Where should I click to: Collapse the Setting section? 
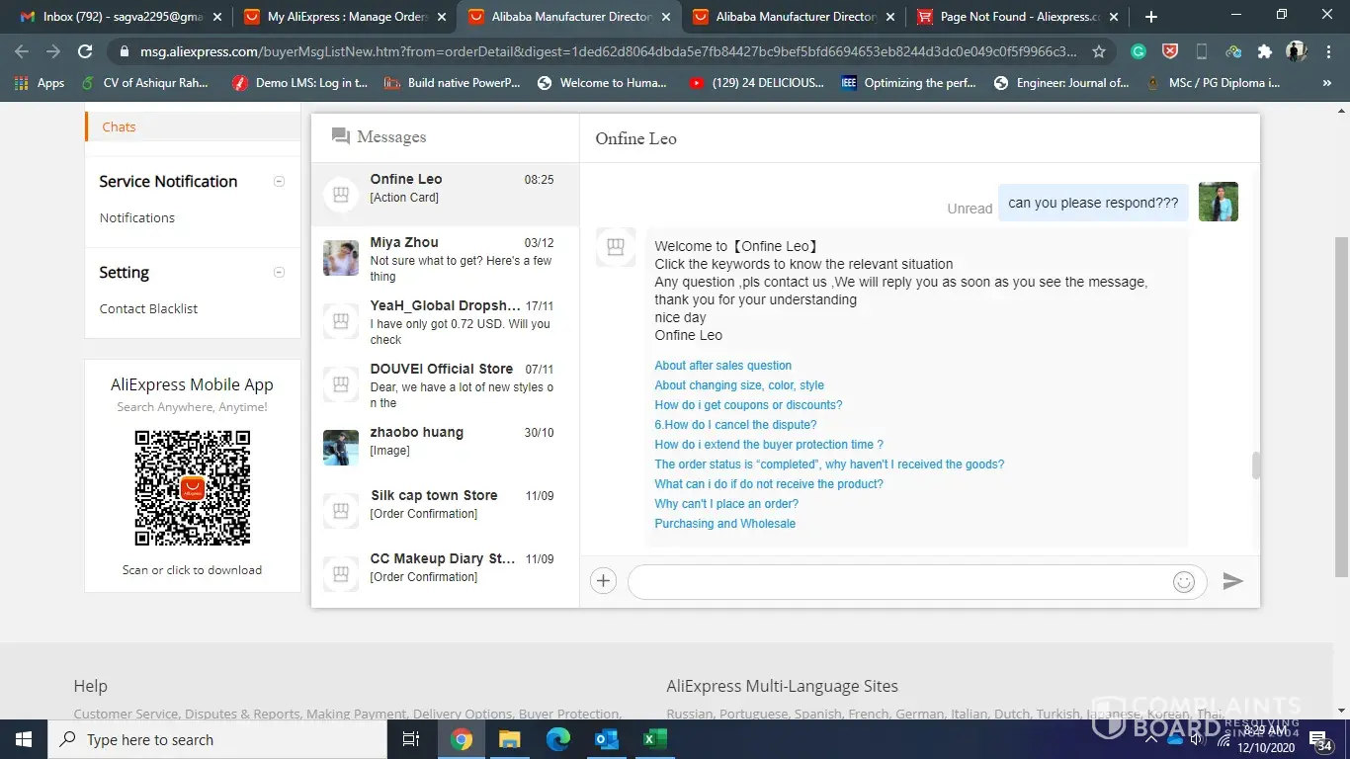[x=279, y=272]
